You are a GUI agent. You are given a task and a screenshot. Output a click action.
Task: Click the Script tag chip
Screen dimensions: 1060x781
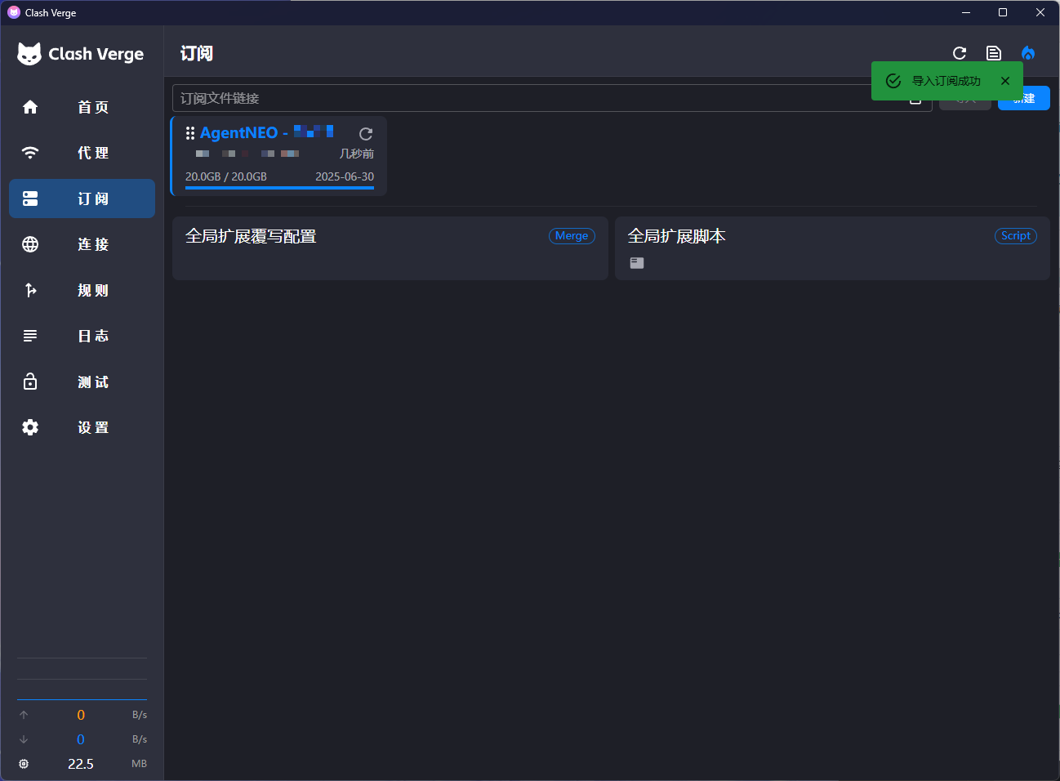coord(1016,236)
